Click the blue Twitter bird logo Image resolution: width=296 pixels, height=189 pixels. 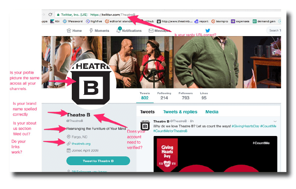208,30
